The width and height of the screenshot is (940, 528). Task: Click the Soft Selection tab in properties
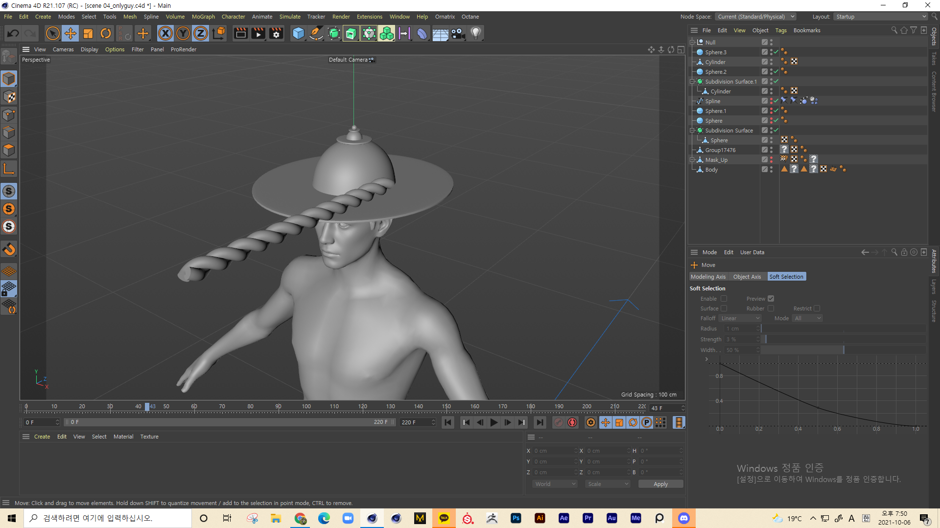coord(786,276)
